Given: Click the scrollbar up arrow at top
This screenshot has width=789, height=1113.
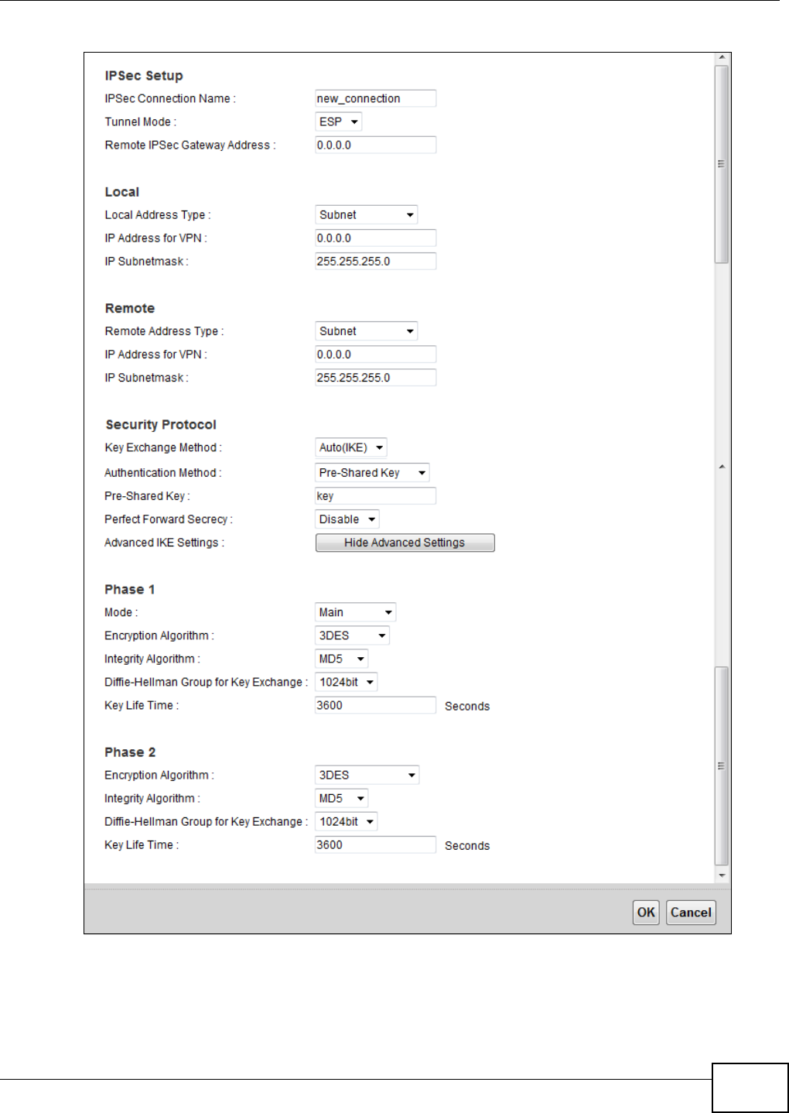Looking at the screenshot, I should [722, 58].
